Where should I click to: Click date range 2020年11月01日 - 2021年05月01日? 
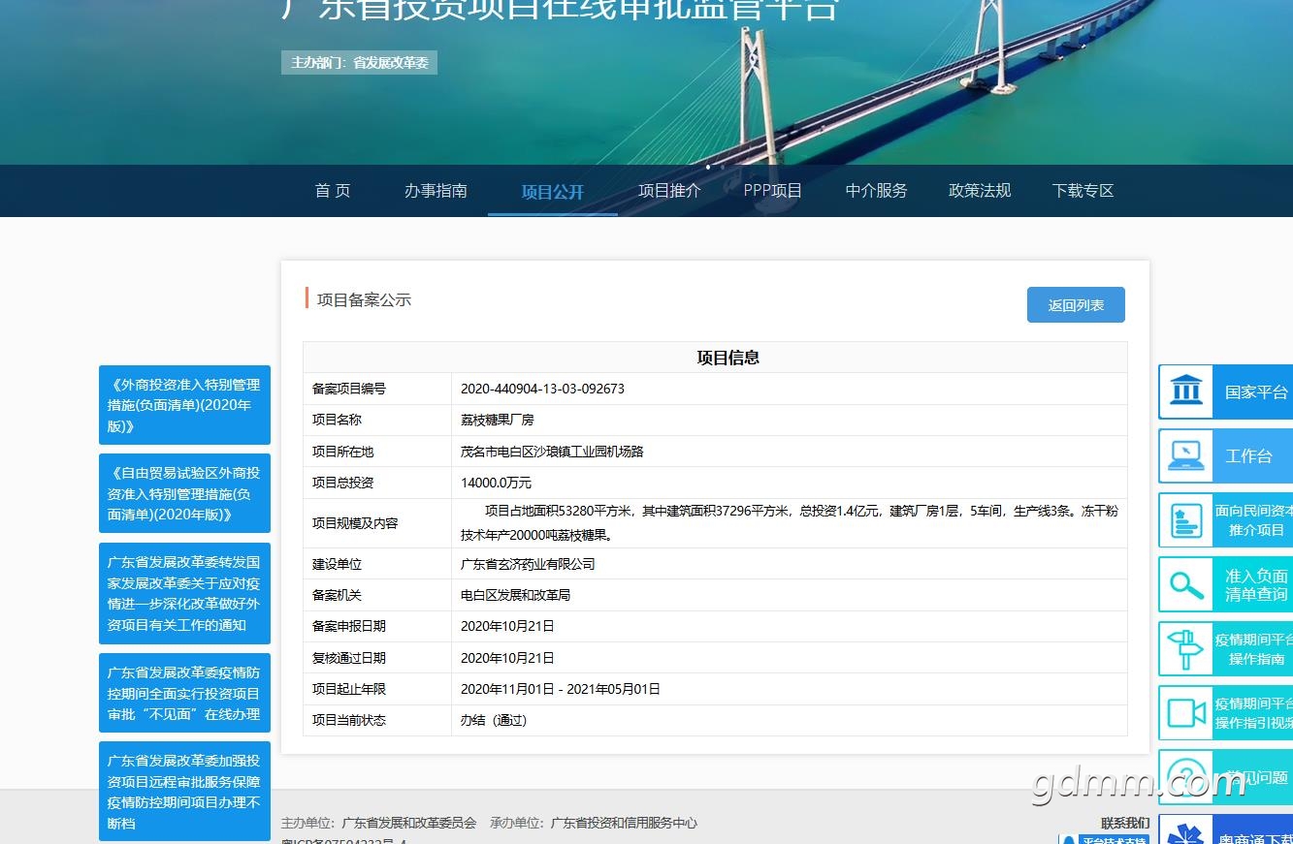tap(560, 689)
